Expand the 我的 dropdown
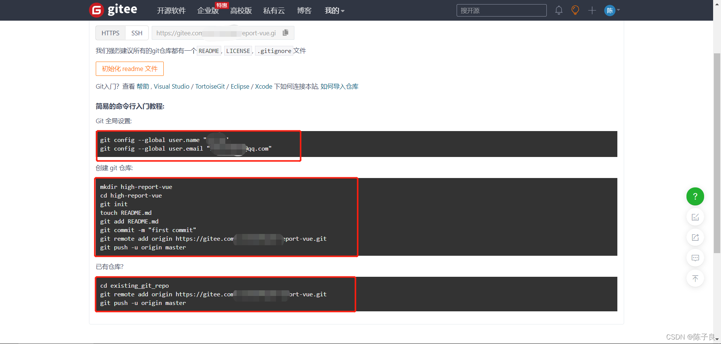 click(334, 11)
